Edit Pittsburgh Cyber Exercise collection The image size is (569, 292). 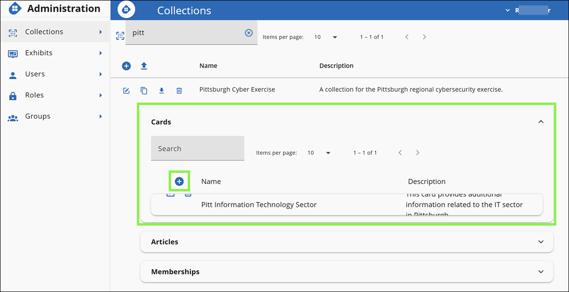[x=126, y=90]
